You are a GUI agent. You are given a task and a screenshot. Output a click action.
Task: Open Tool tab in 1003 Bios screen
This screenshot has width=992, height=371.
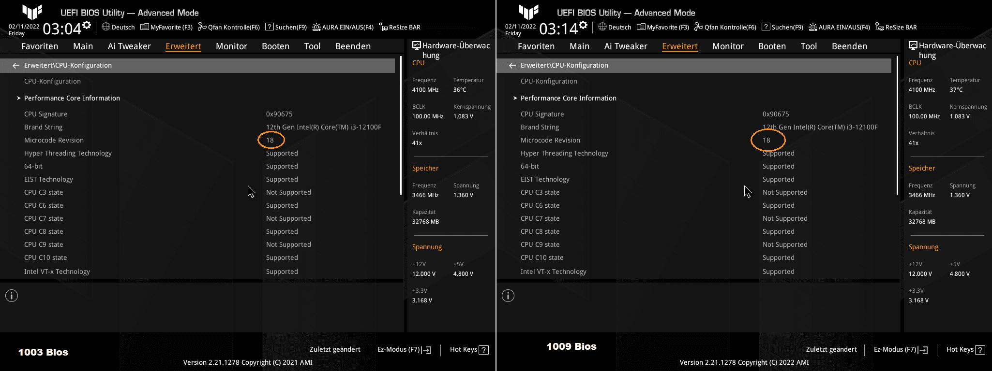click(x=313, y=46)
